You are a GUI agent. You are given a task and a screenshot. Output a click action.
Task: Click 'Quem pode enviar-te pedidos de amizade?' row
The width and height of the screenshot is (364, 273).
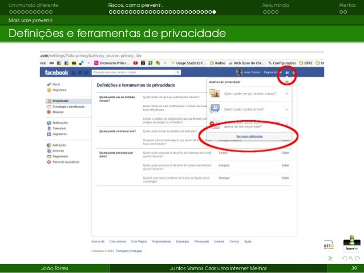169,131
